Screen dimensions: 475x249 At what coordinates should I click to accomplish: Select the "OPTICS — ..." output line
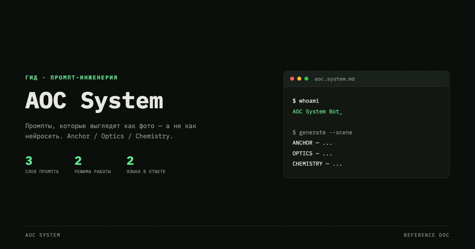pos(312,153)
